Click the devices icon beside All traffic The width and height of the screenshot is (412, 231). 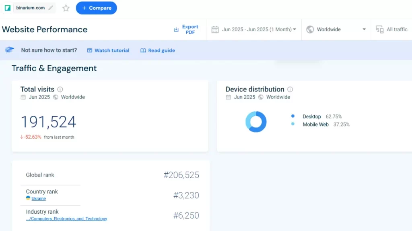click(380, 29)
